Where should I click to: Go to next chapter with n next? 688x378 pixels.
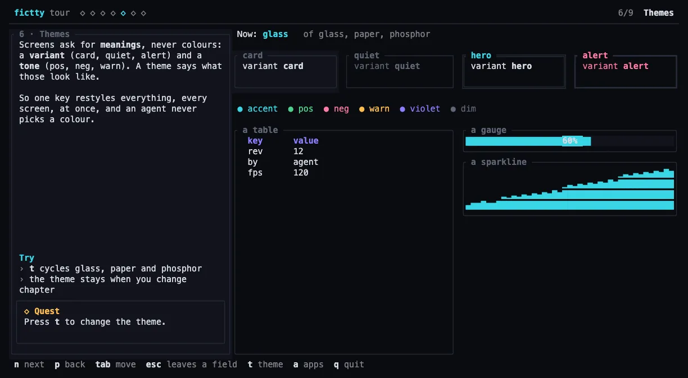29,365
